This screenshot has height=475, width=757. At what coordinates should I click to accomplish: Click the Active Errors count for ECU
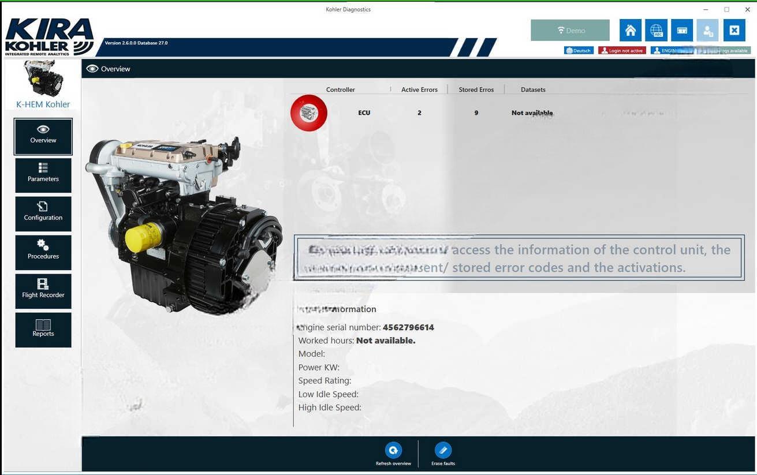(x=419, y=113)
